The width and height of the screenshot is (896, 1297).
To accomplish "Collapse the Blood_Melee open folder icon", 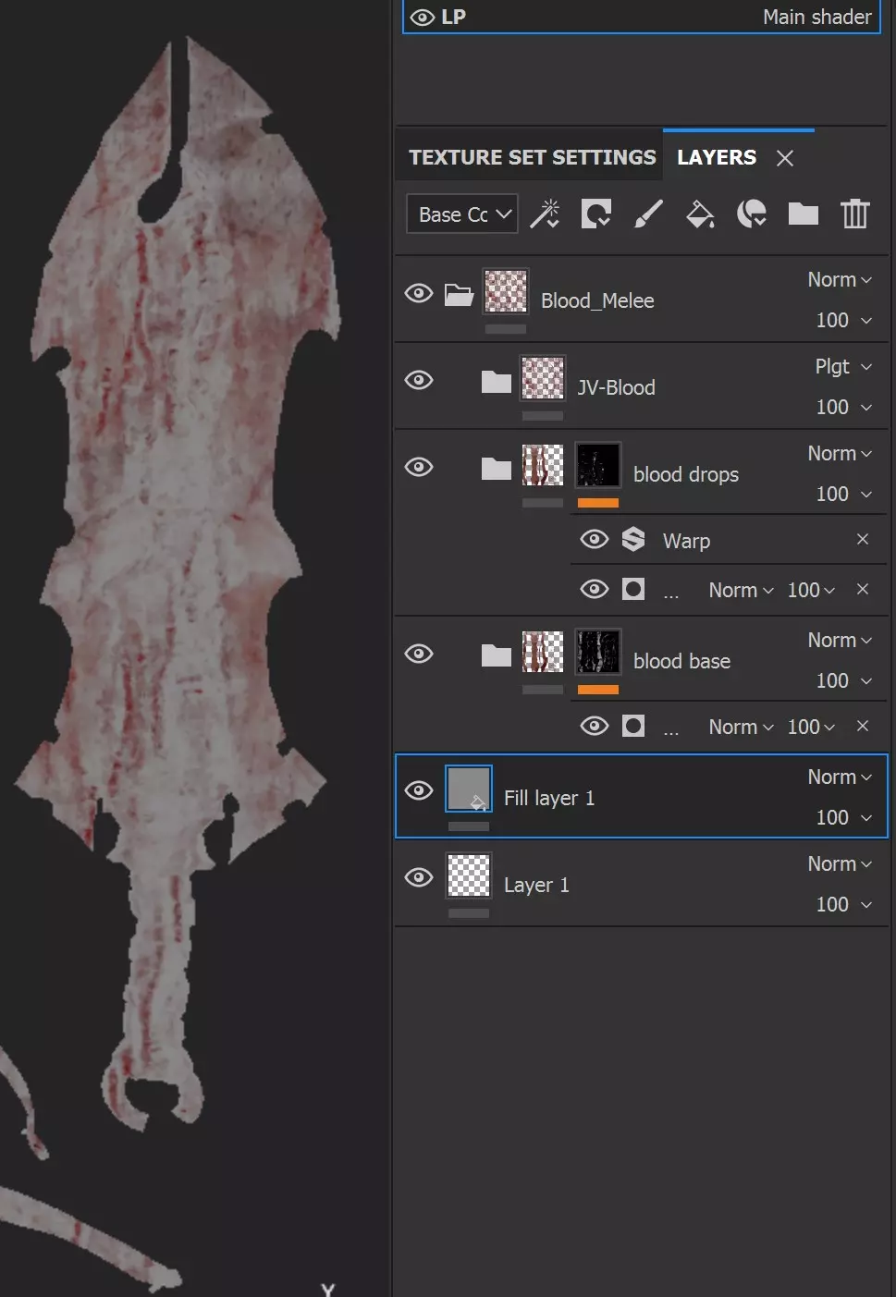I will coord(459,295).
